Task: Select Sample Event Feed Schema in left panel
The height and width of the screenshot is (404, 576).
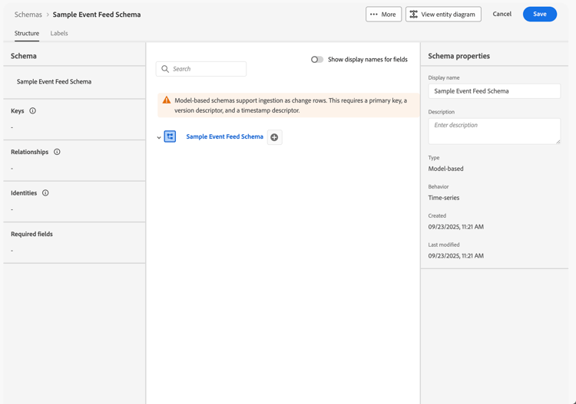Action: point(54,81)
